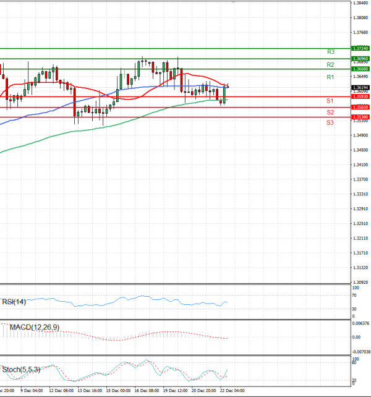371x397 pixels.
Task: Click the 1.38080 price axis value
Action: [360, 18]
